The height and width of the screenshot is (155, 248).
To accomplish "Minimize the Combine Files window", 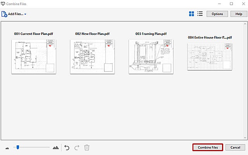I will [219, 4].
